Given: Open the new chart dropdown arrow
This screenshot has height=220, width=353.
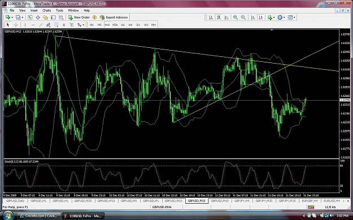Looking at the screenshot, I should click(12, 17).
